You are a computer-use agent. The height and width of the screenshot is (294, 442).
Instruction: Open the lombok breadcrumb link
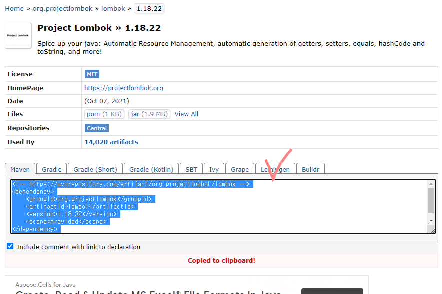coord(113,8)
